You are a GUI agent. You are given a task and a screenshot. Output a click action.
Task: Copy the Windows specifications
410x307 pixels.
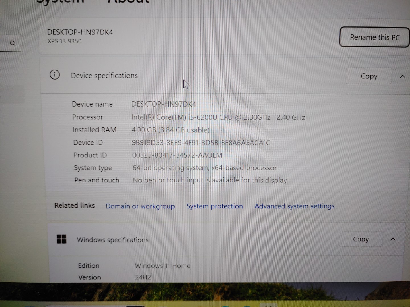361,239
